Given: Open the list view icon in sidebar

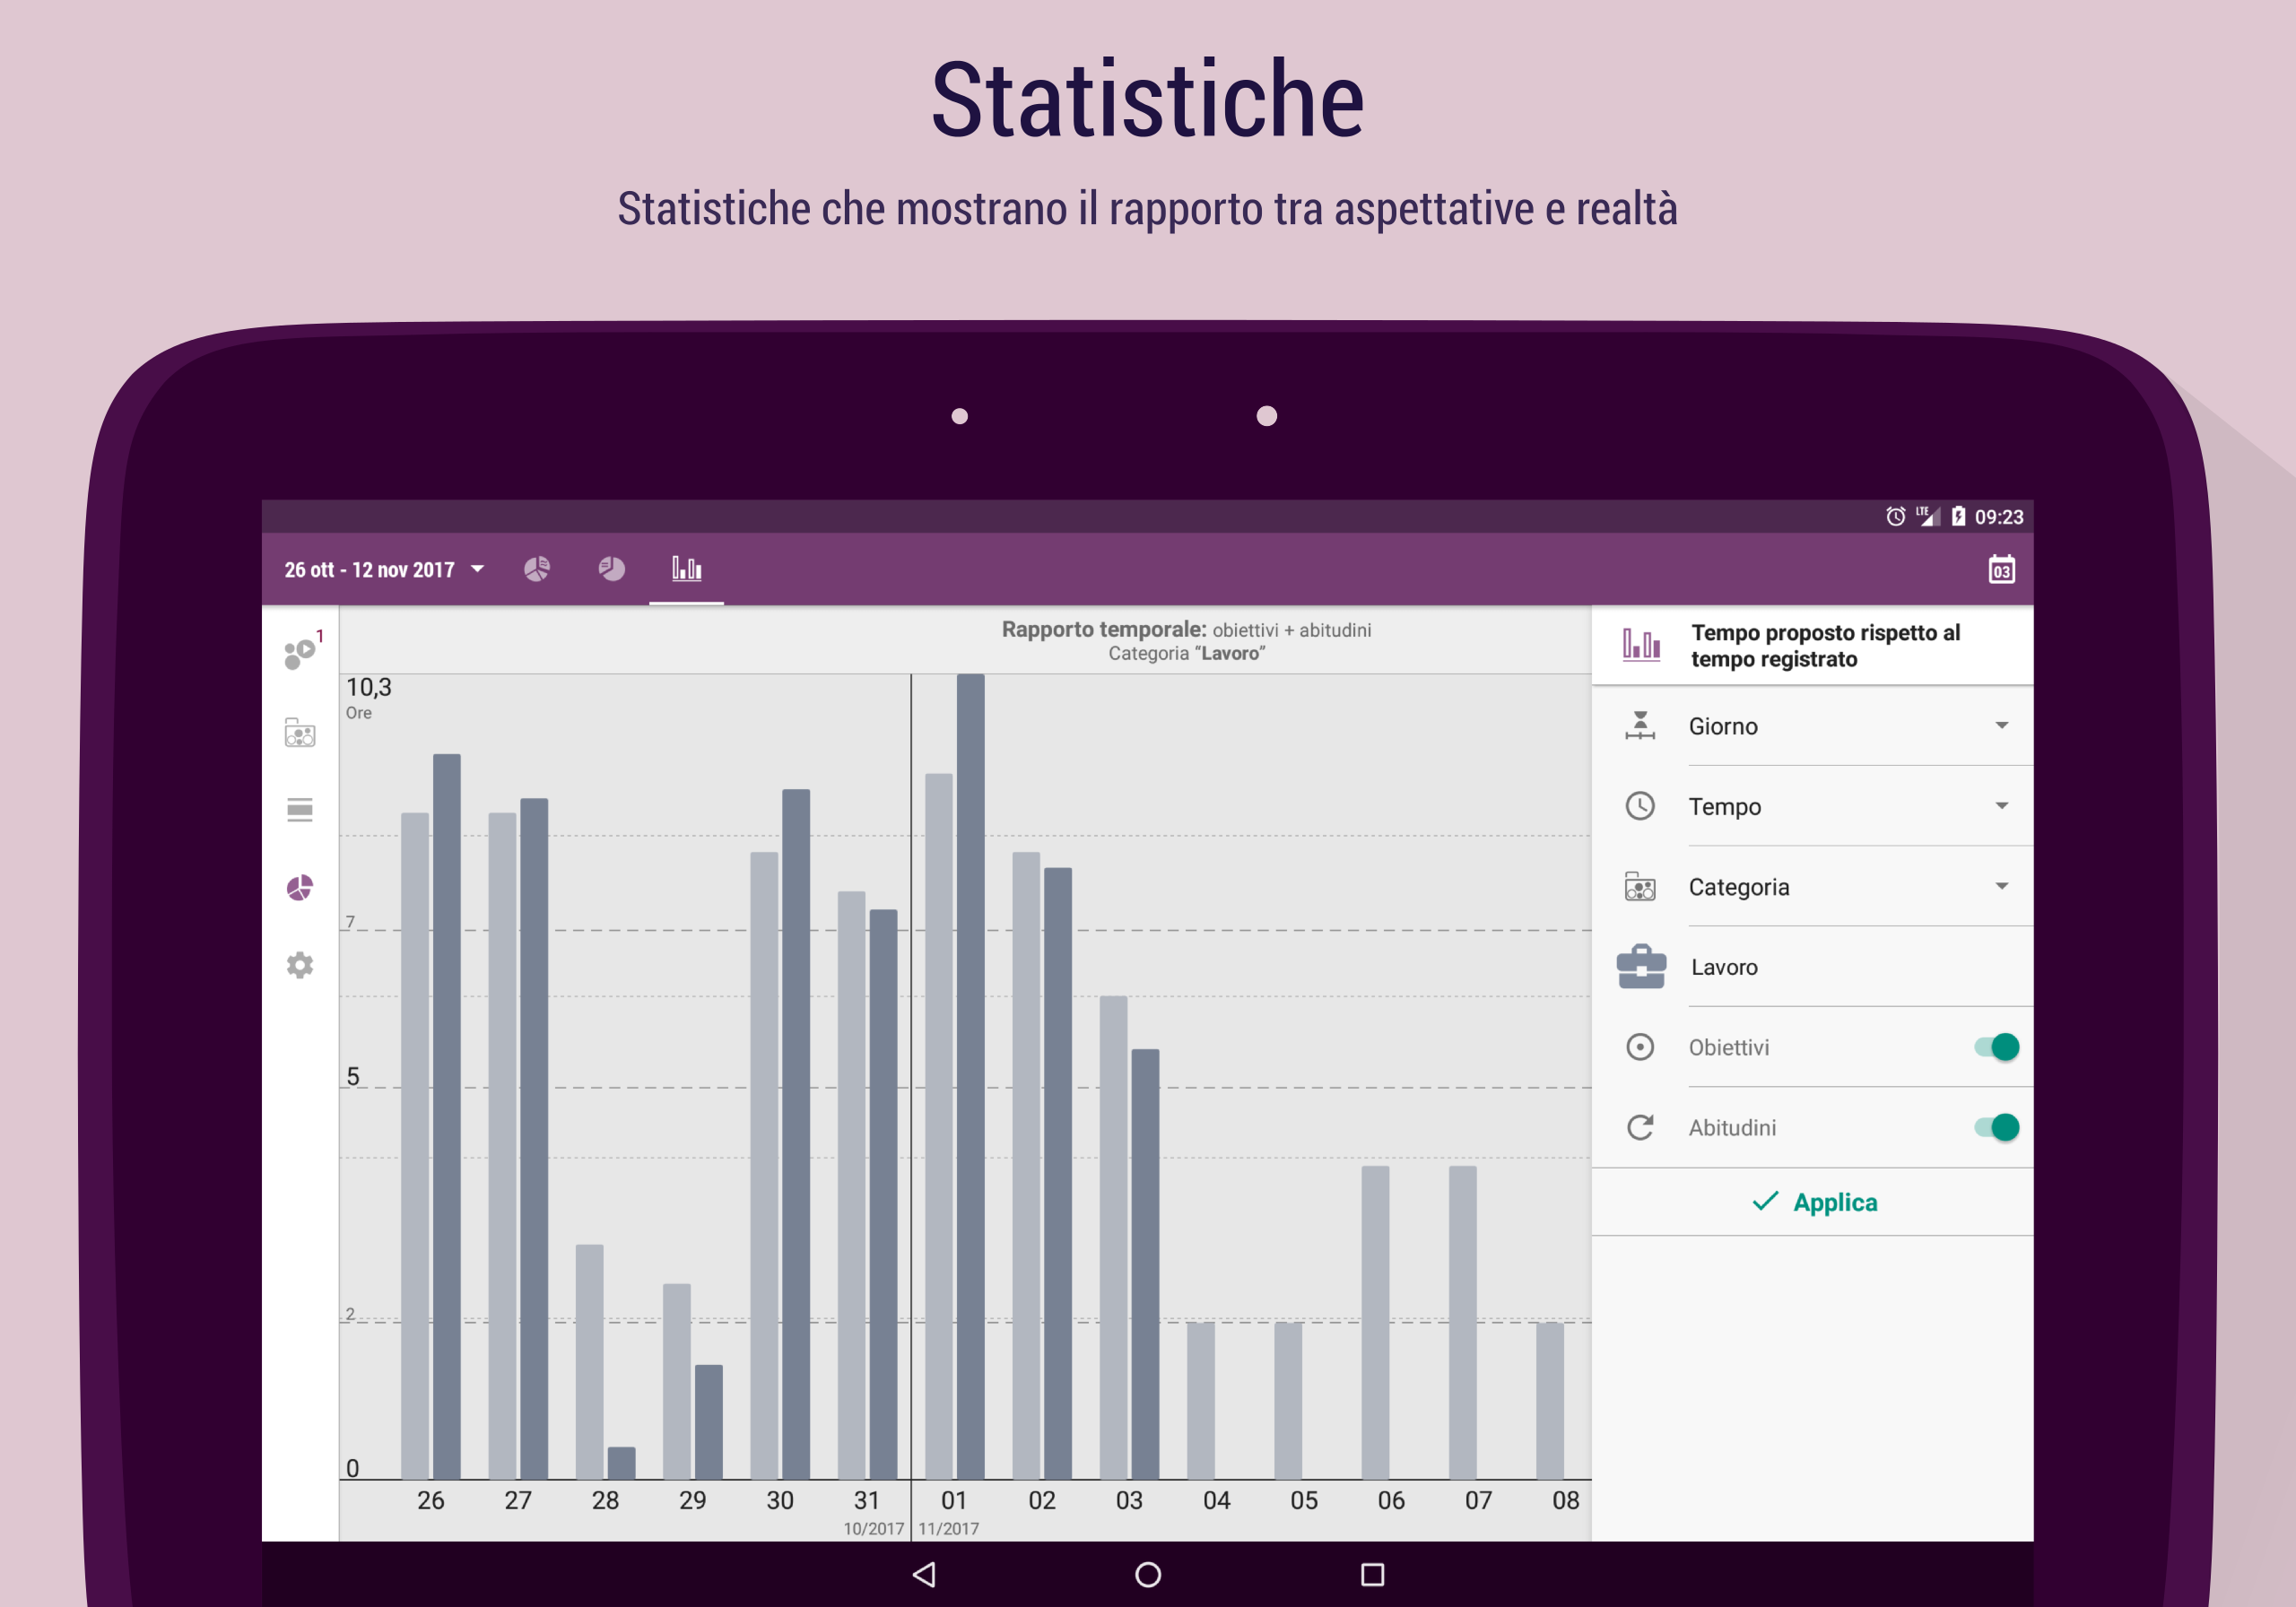Looking at the screenshot, I should pos(300,809).
